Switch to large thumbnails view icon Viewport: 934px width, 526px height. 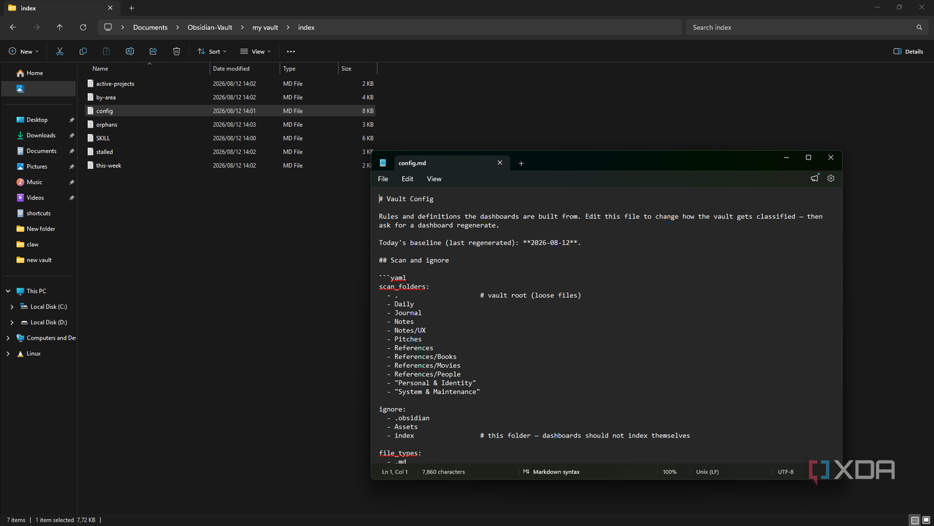(x=926, y=520)
